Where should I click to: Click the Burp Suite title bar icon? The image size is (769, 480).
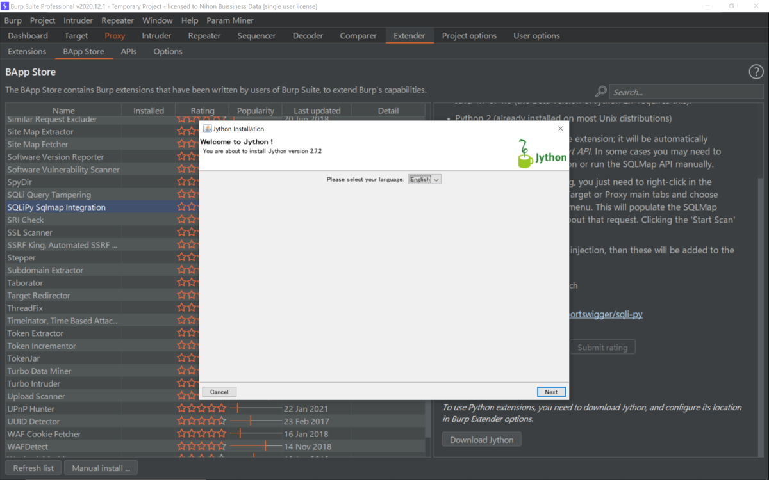5,6
